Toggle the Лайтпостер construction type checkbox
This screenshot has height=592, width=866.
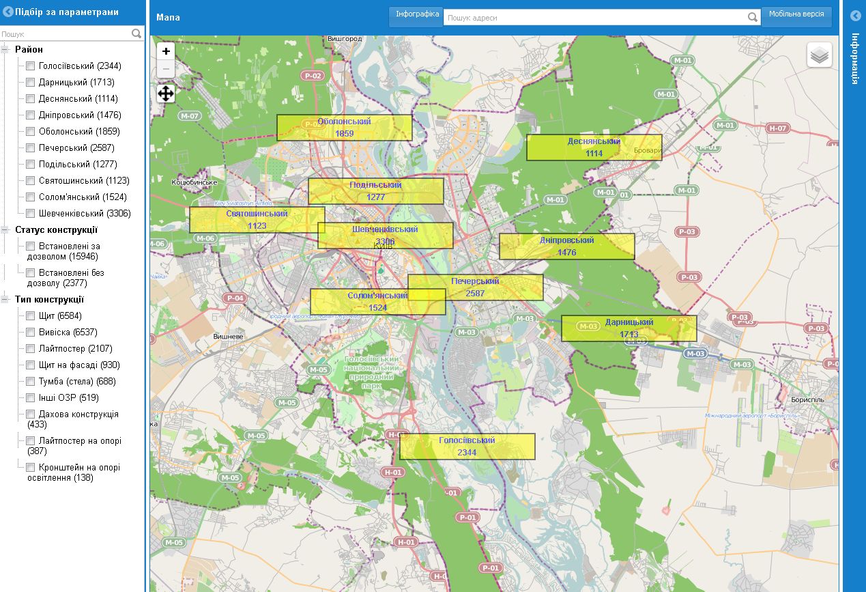[30, 349]
